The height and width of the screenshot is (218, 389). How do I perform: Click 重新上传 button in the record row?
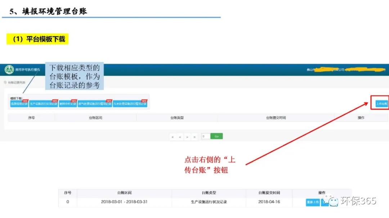tap(313, 202)
